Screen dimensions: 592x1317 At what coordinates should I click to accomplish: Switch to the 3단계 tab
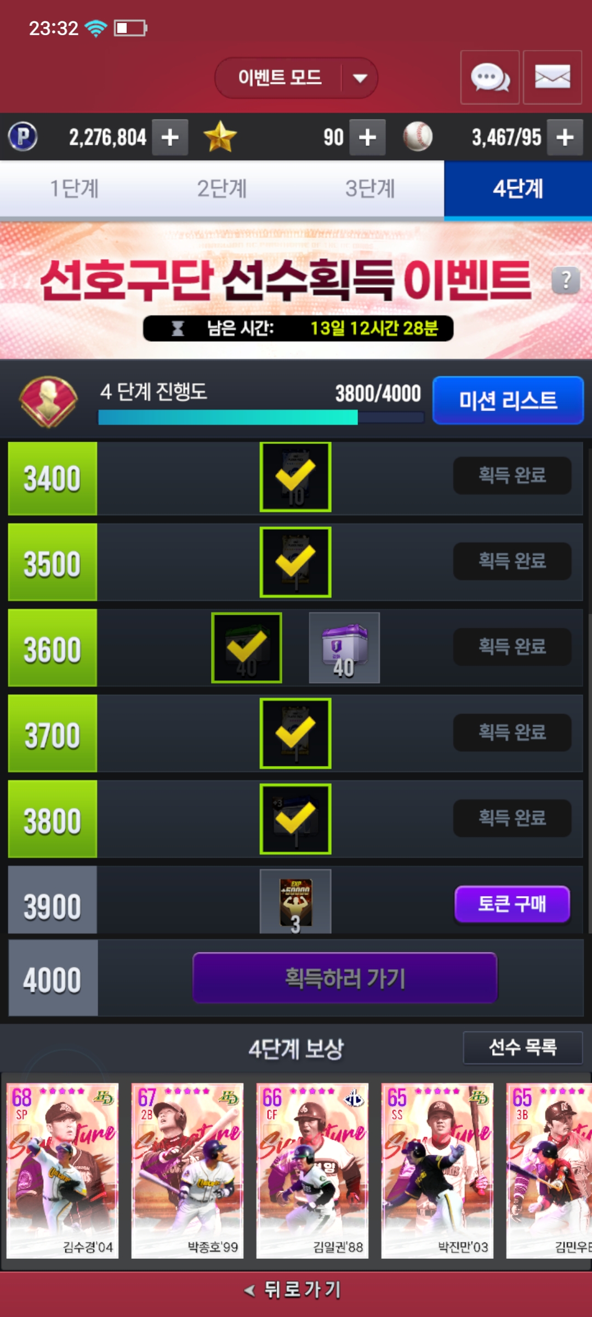(370, 189)
